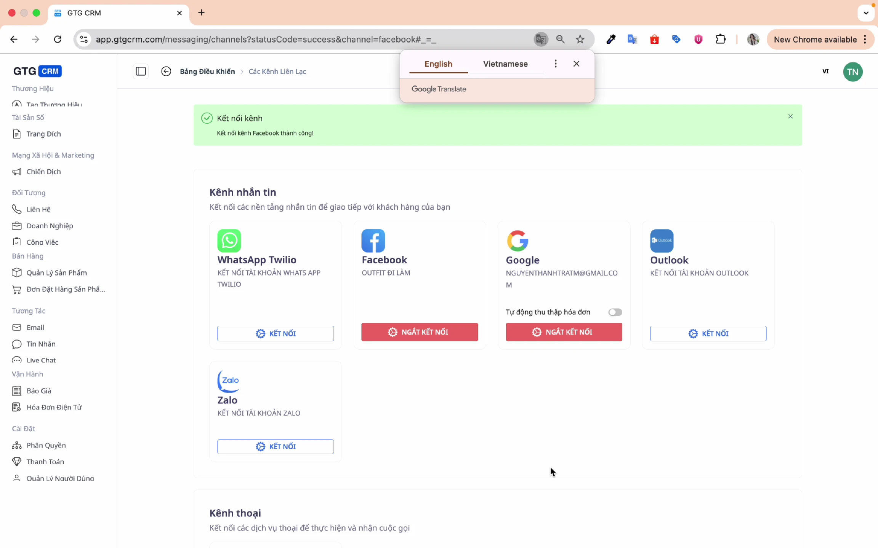Enable automatic invoice collection toggle
This screenshot has height=548, width=878.
click(x=615, y=312)
